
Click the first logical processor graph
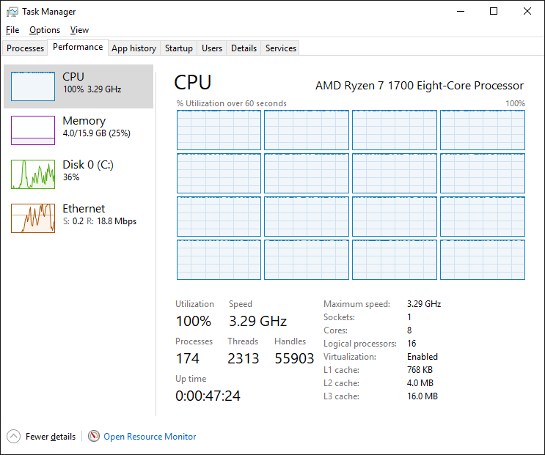click(x=219, y=130)
